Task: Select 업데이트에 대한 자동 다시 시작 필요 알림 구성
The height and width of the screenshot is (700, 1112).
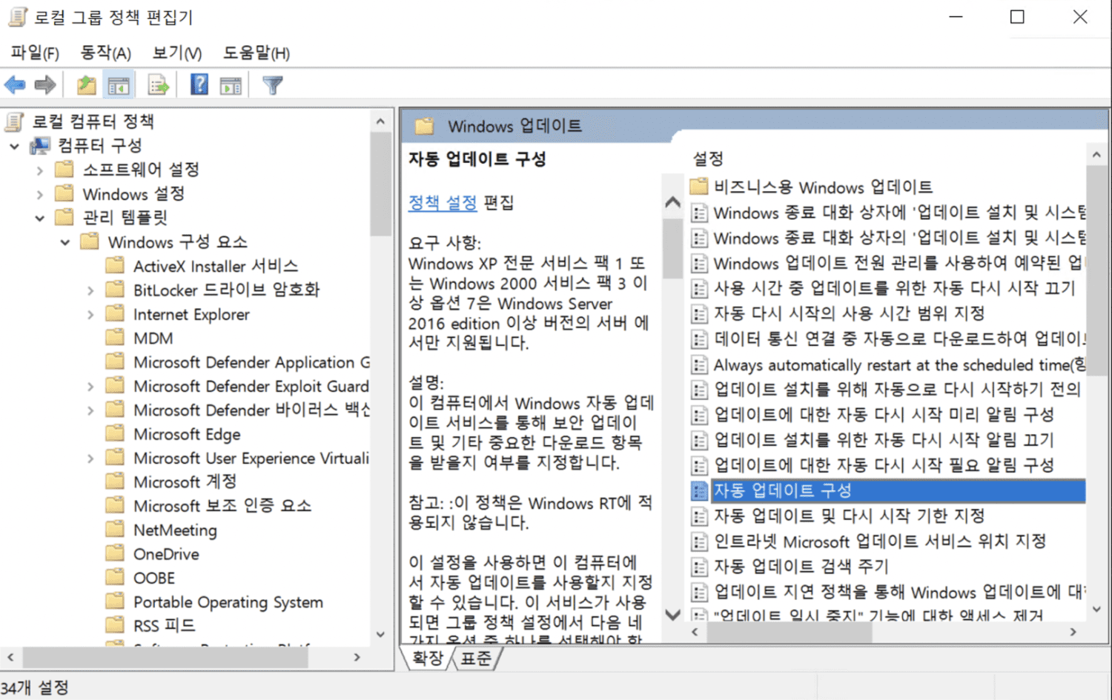Action: coord(884,465)
